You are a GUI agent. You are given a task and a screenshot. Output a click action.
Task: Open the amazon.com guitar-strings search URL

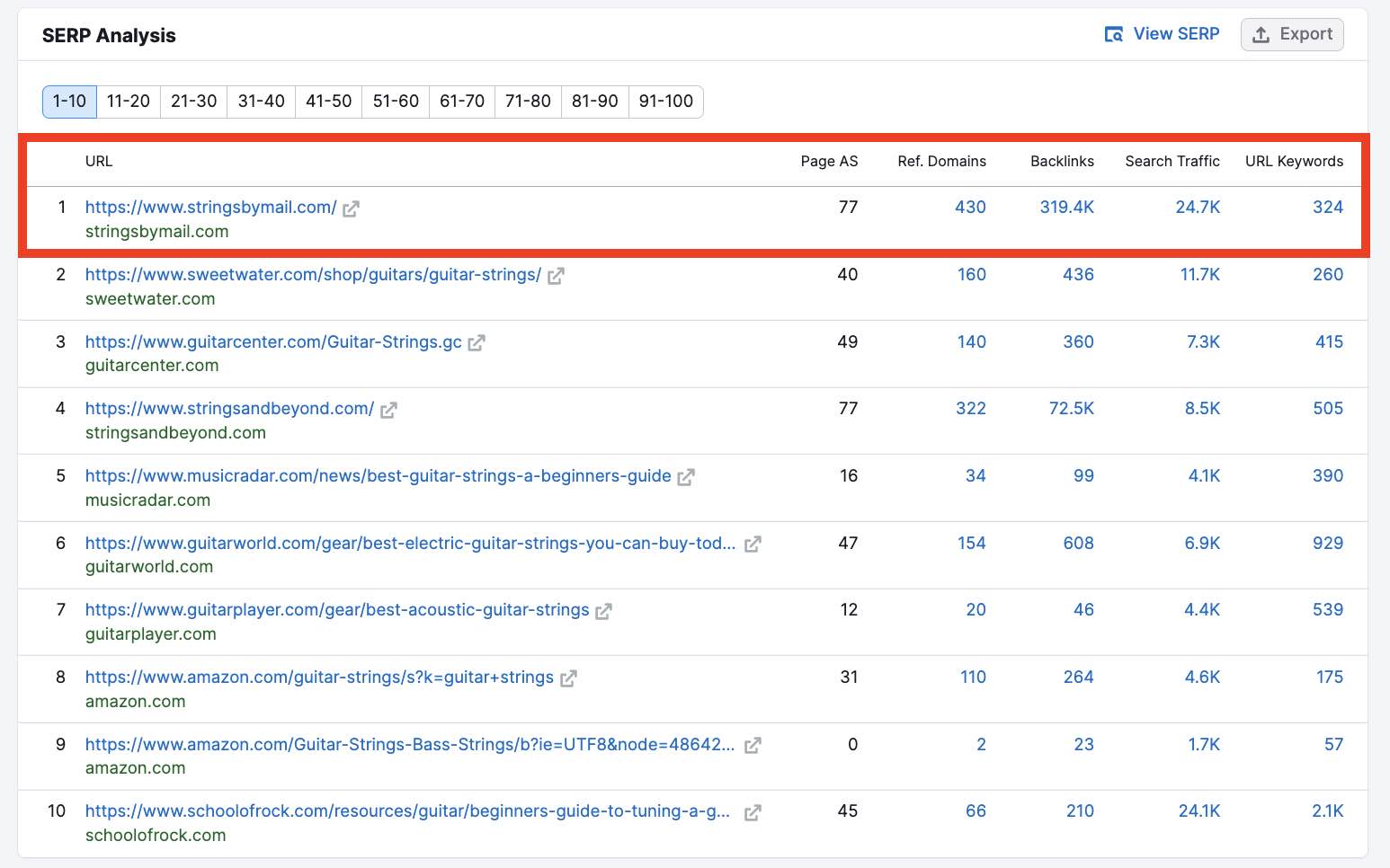coord(319,678)
